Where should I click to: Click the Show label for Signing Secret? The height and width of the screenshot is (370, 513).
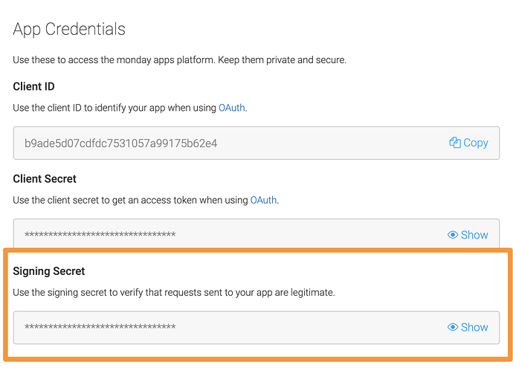(x=474, y=327)
